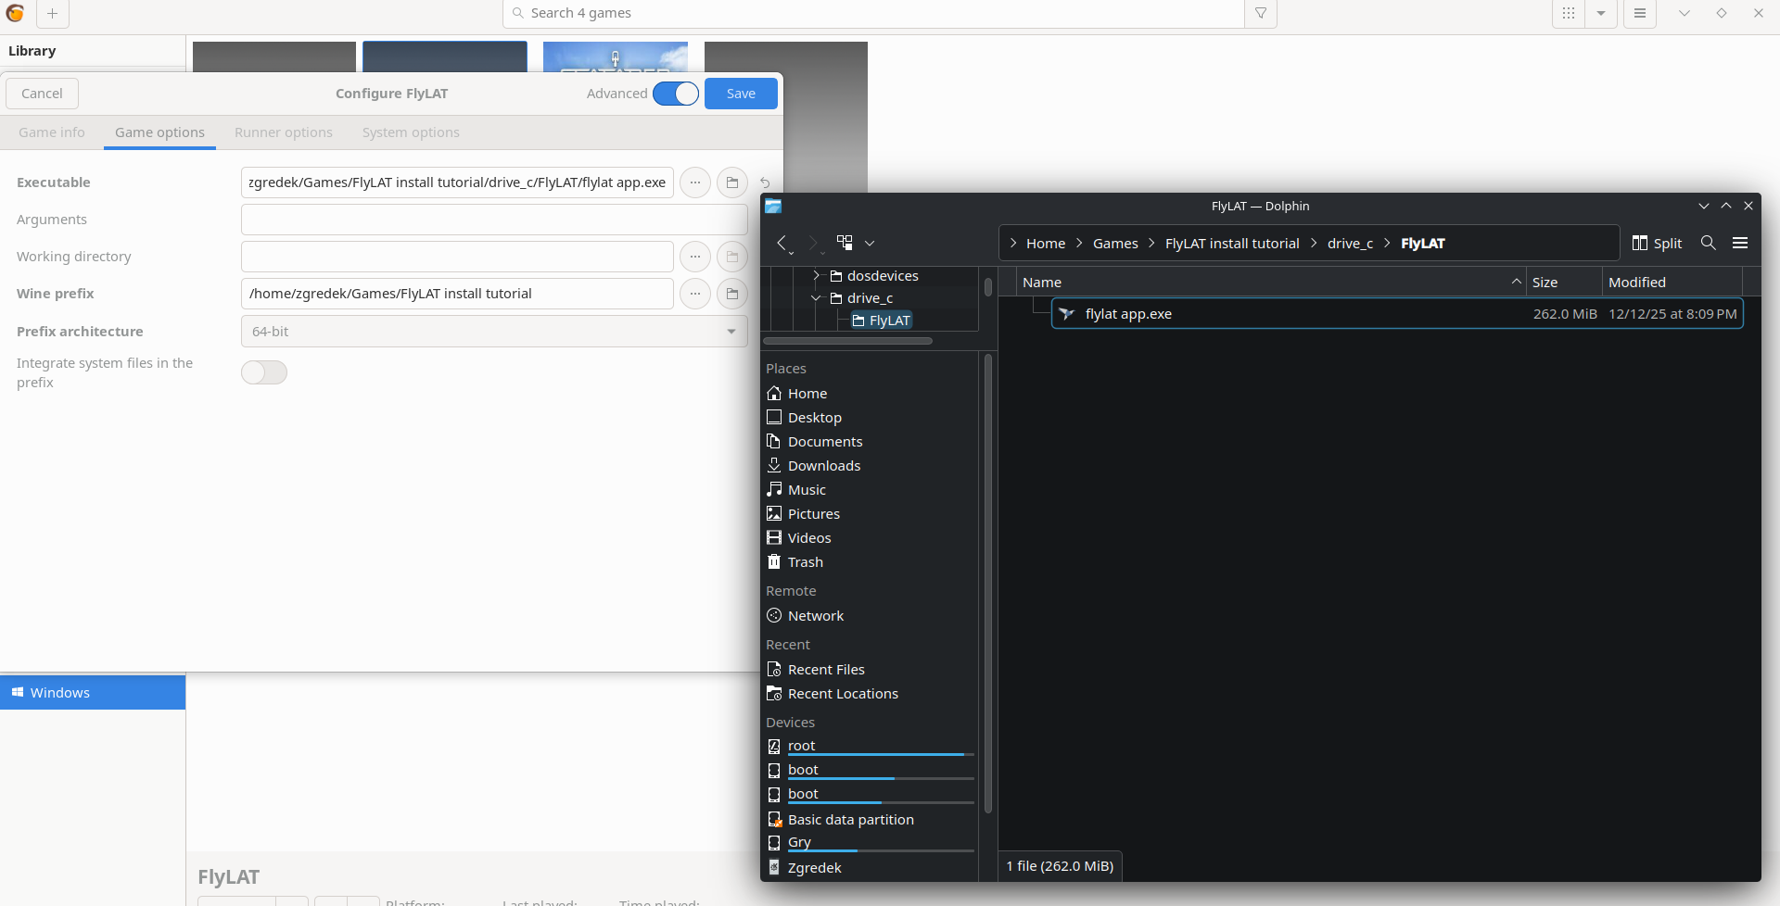Open the Wine prefix ellipsis options button
The height and width of the screenshot is (906, 1780).
[695, 294]
